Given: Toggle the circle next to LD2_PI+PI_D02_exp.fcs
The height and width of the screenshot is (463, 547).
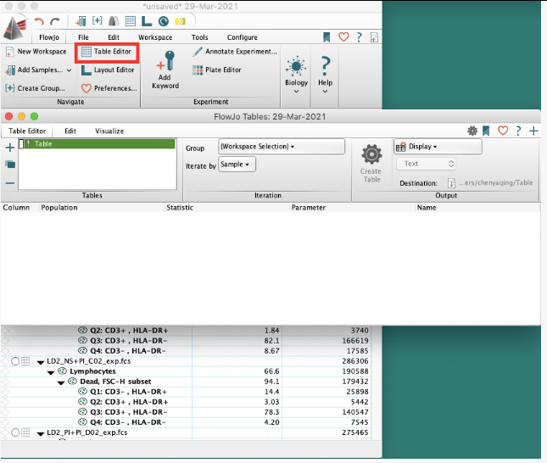Looking at the screenshot, I should click(x=14, y=433).
